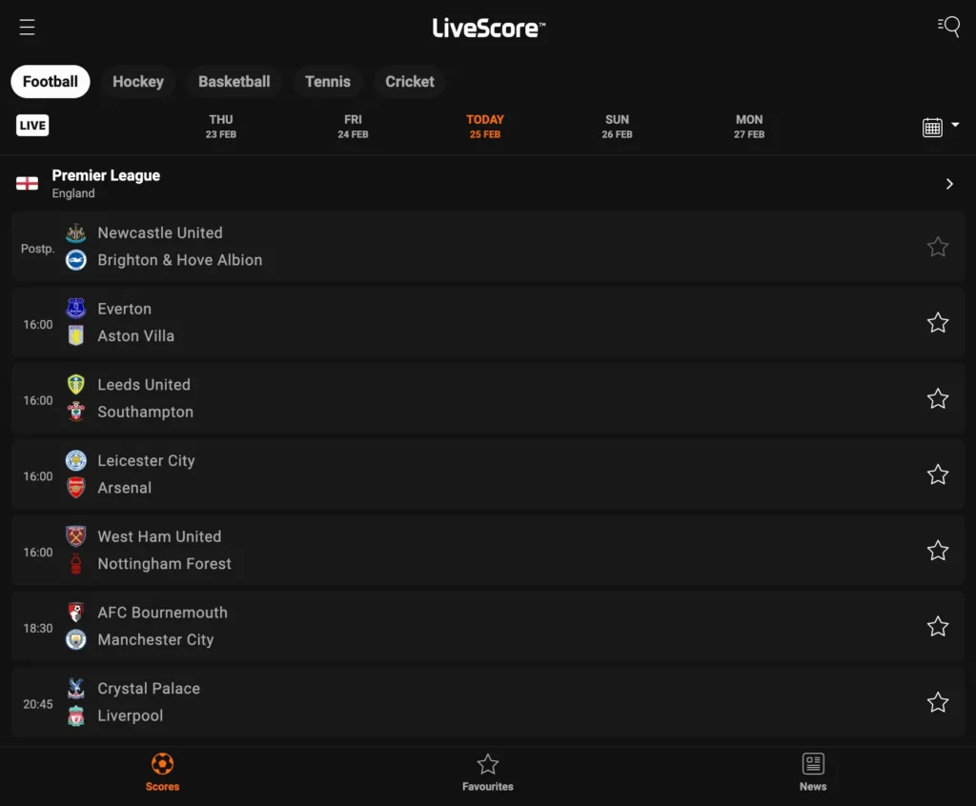Click the Manchester City crest
This screenshot has width=976, height=806.
[x=76, y=640]
